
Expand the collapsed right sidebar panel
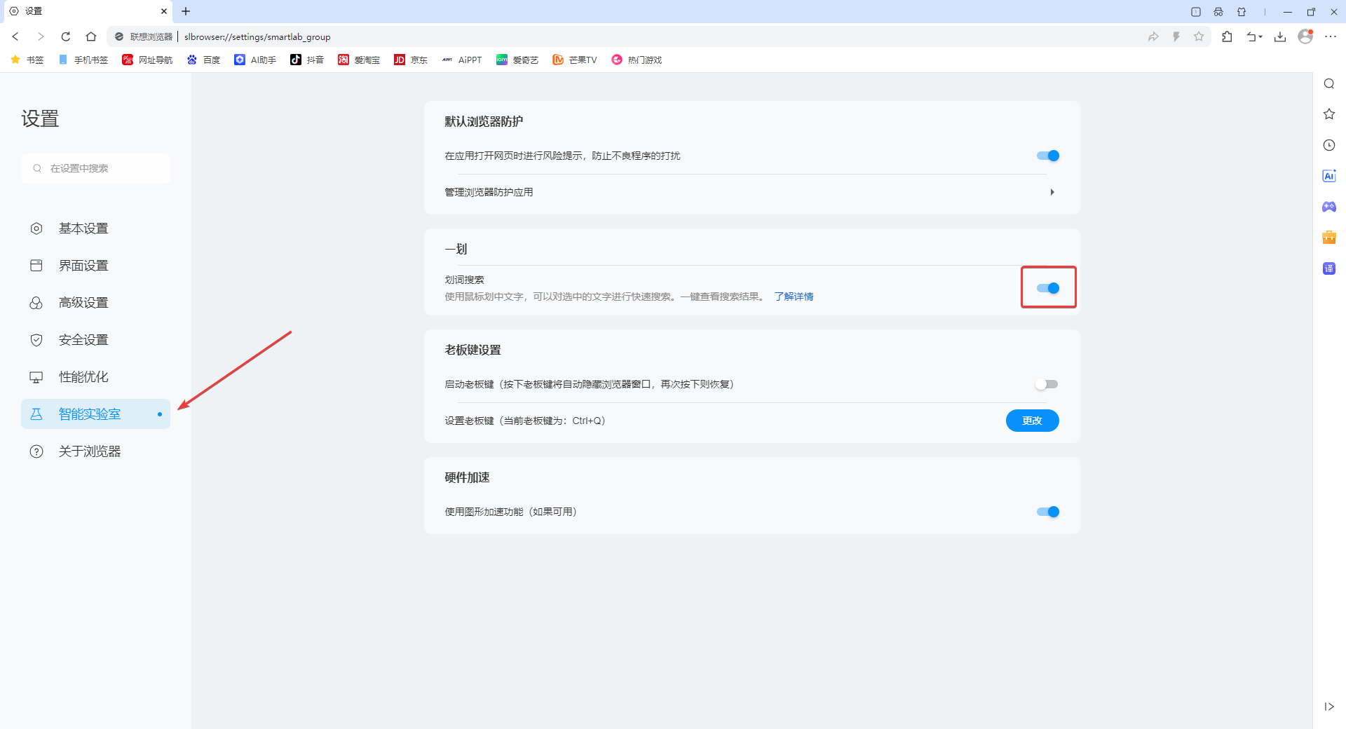1328,707
